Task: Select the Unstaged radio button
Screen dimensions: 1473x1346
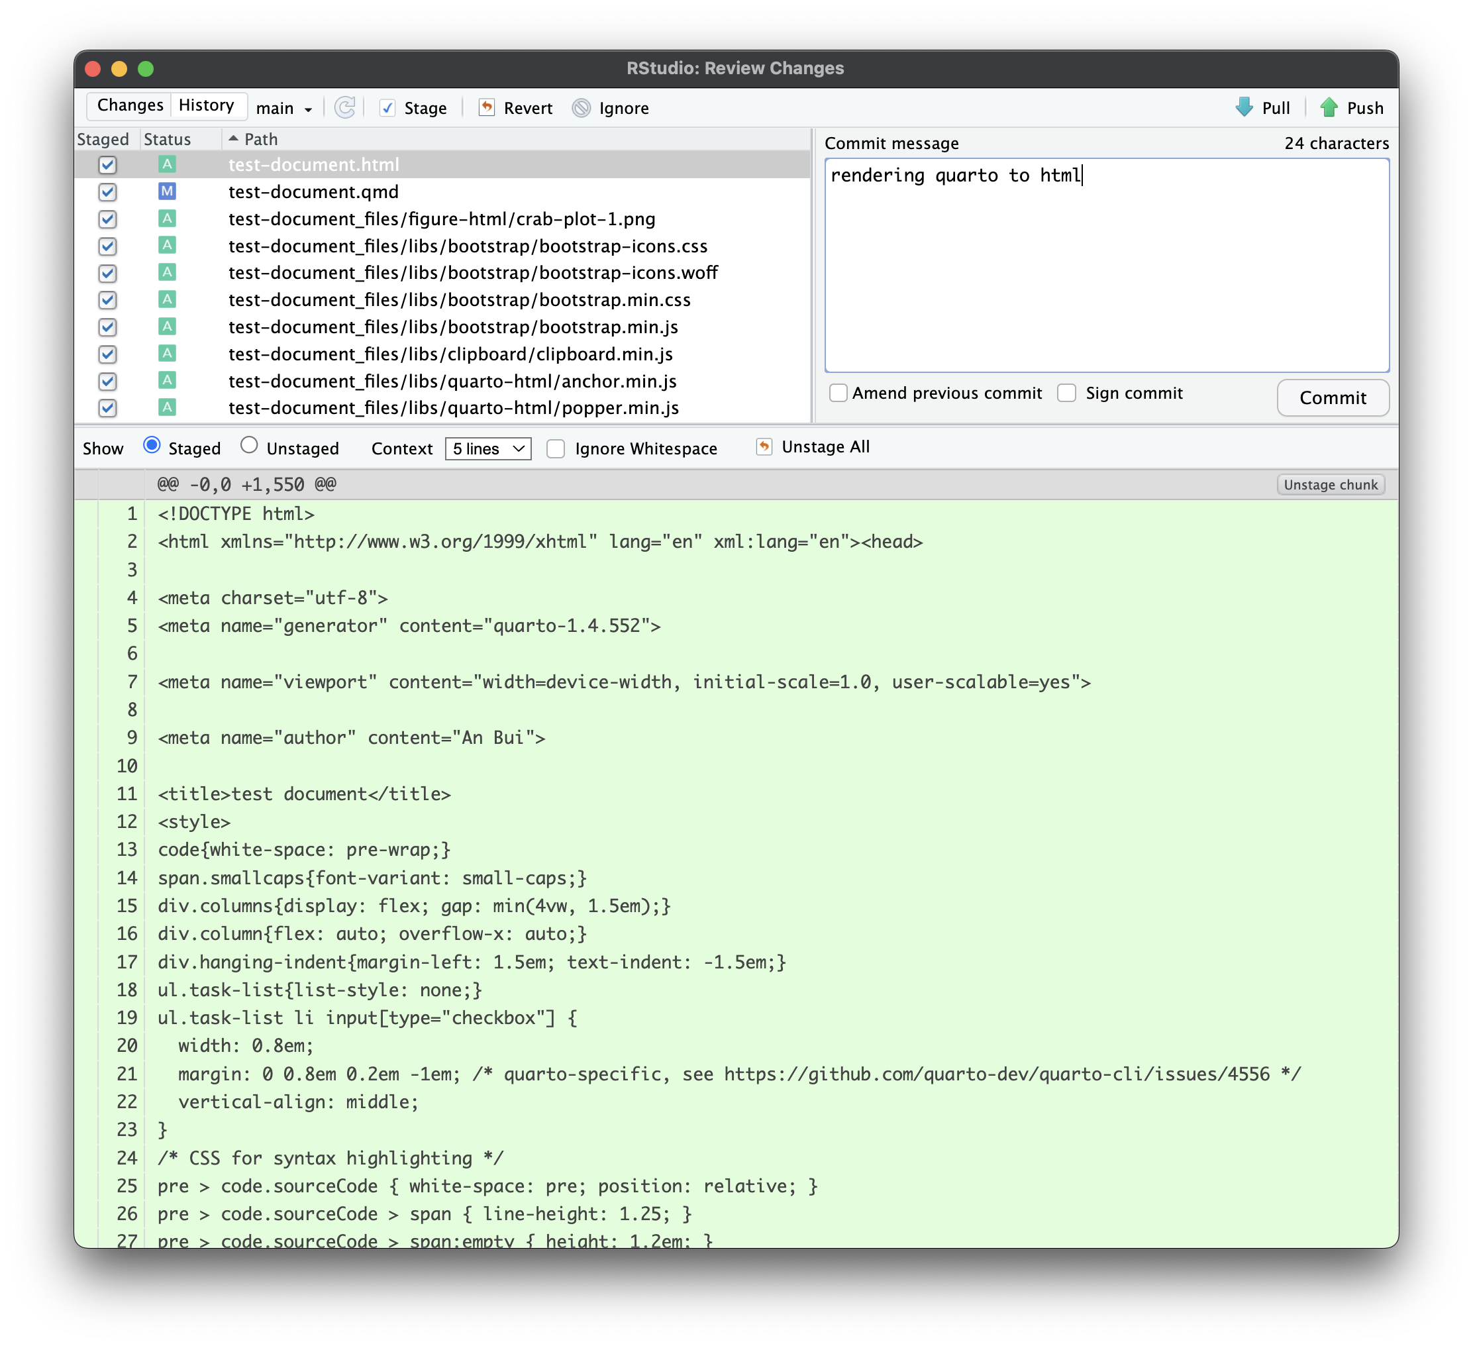Action: [x=249, y=446]
